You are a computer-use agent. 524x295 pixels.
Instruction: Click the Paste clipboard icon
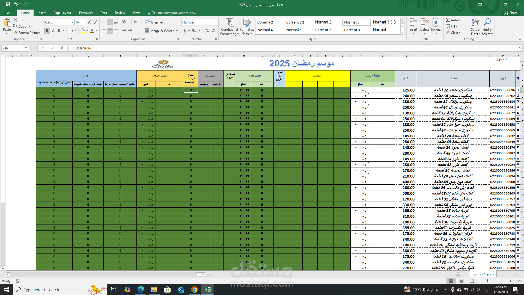pyautogui.click(x=7, y=23)
